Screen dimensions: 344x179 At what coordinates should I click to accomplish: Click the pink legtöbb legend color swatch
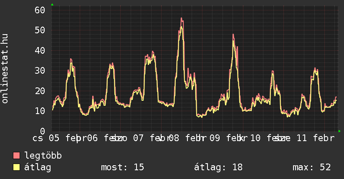[17, 156]
